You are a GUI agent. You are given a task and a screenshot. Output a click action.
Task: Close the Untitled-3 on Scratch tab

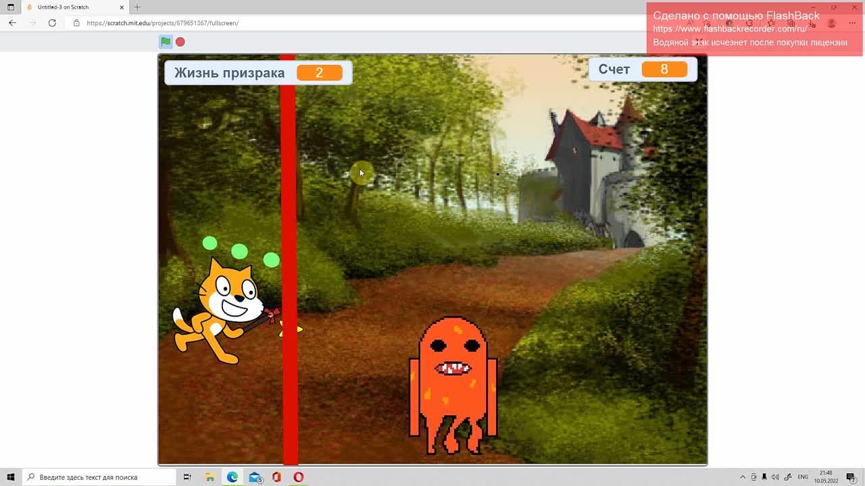(121, 7)
